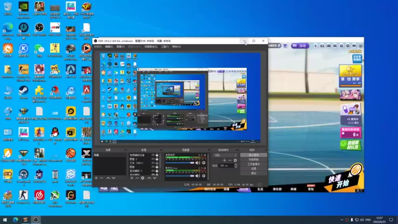
Task: Open the Aim Lab desktop shortcut
Action: coord(71,72)
